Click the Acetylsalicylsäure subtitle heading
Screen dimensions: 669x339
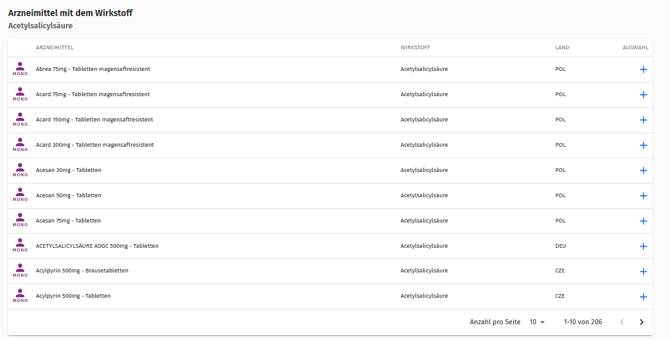click(41, 26)
